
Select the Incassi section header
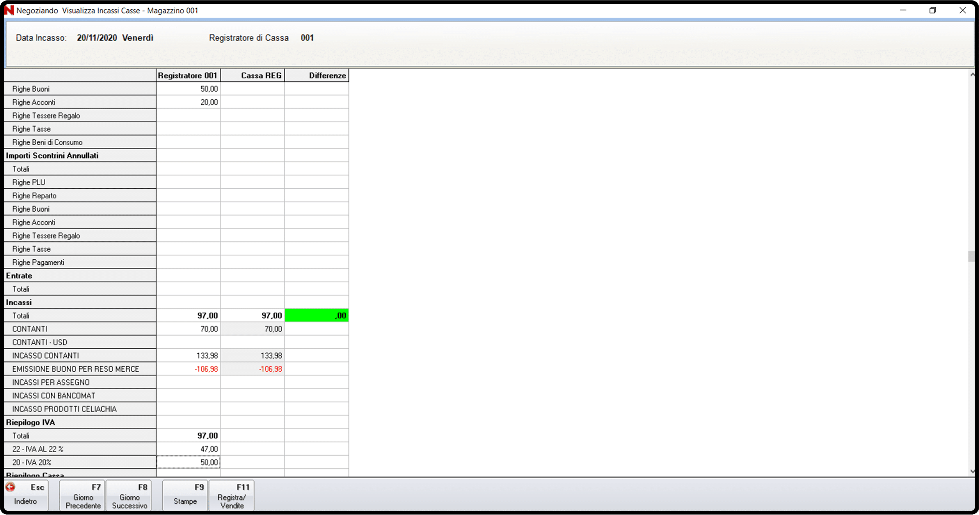pos(80,302)
